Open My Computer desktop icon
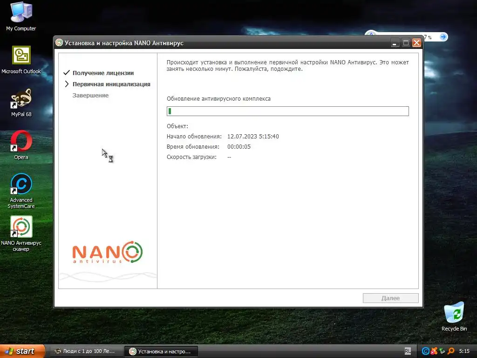477x358 pixels. [21, 16]
